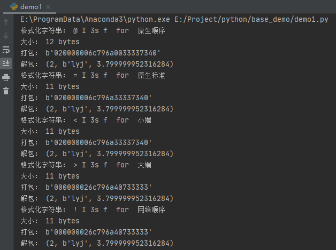This screenshot has width=336, height=250.
Task: Close the demo1 run tab
Action: tap(48, 7)
